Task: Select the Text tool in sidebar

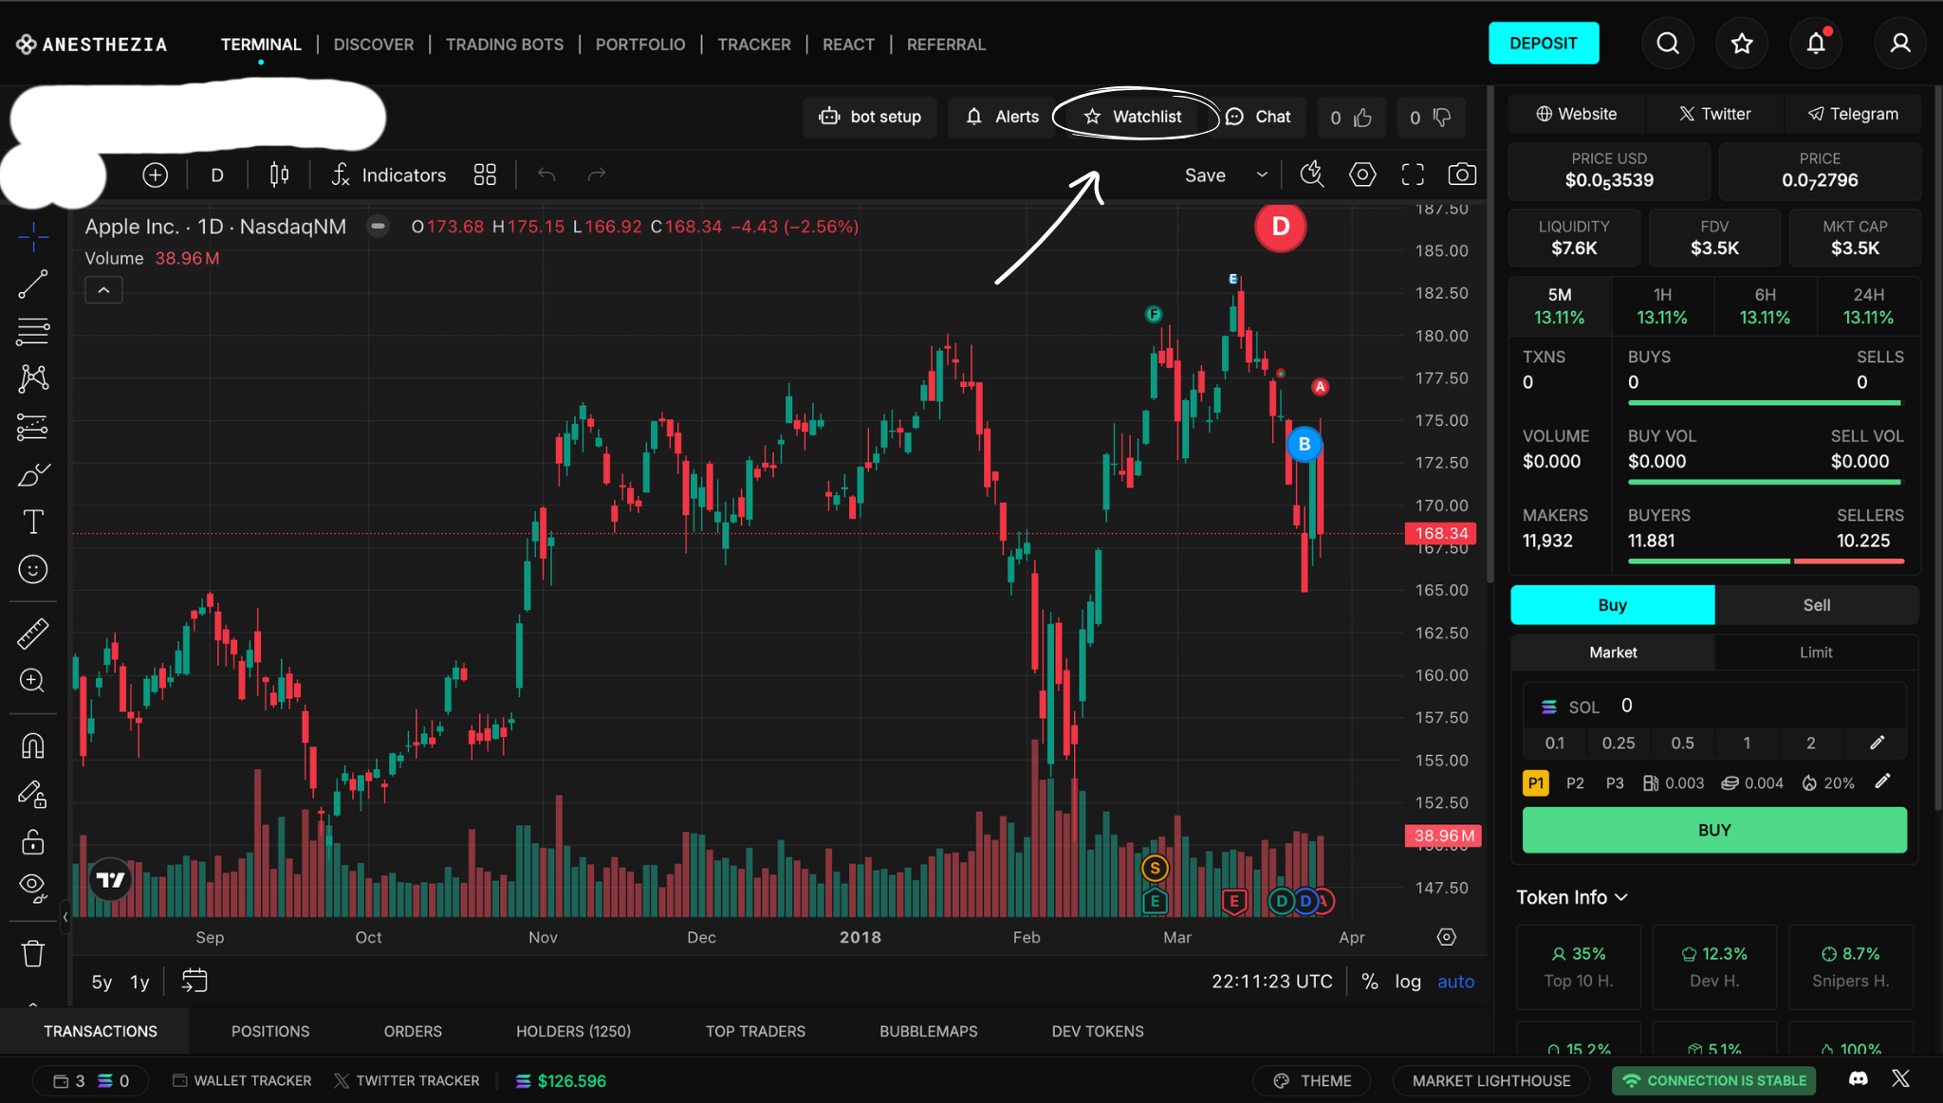Action: (32, 522)
